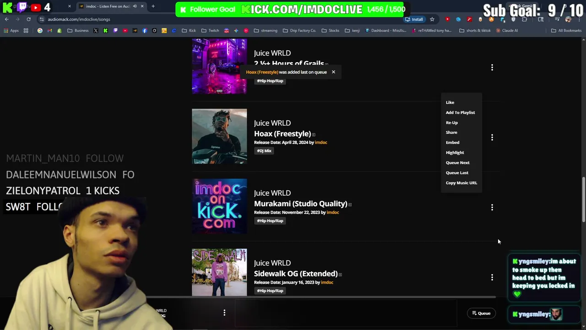Open the Gmail bookmark icon

pyautogui.click(x=49, y=31)
